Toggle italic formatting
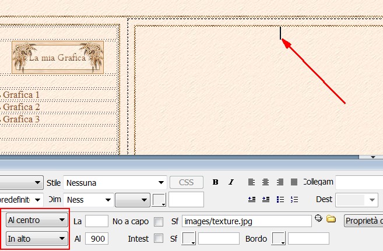The image size is (383, 251). [x=231, y=182]
